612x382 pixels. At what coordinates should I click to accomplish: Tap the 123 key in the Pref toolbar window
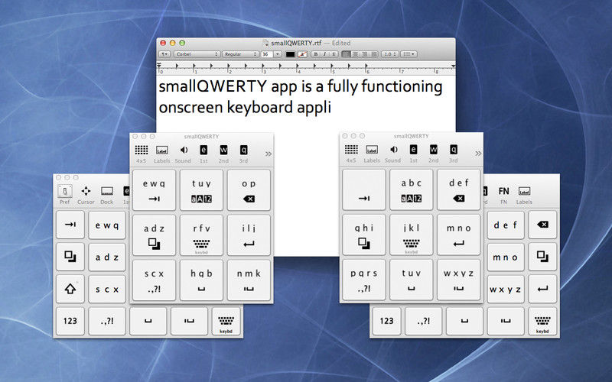point(70,321)
